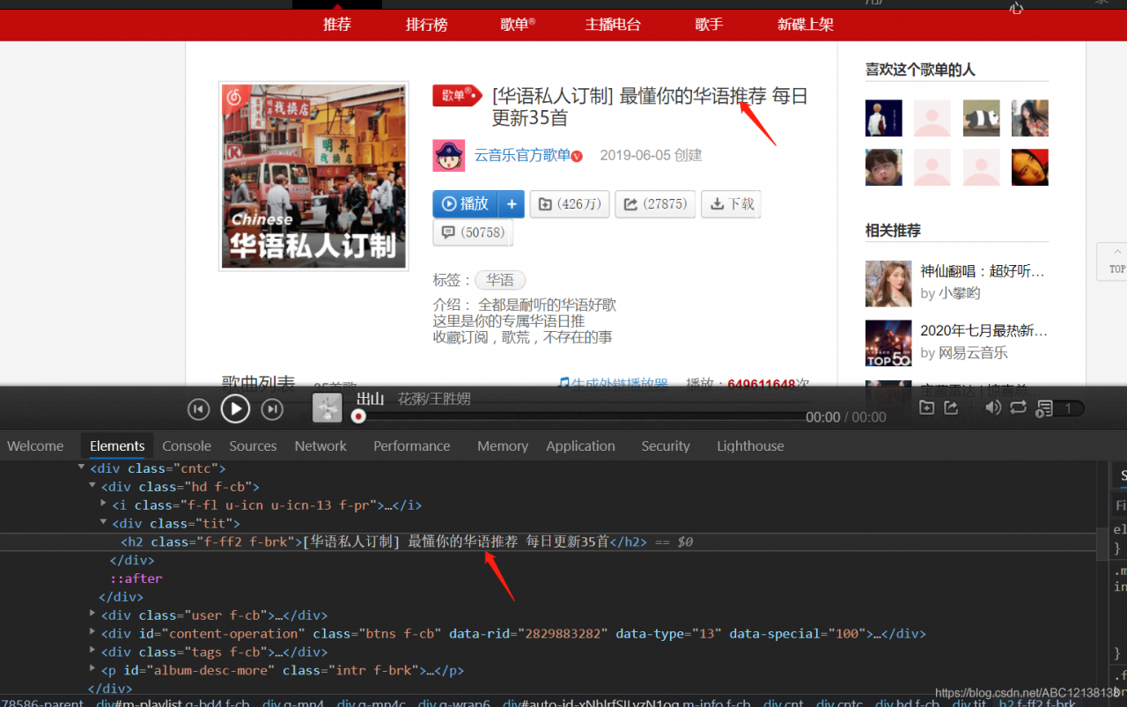Go back to the previous track
This screenshot has width=1127, height=707.
click(198, 409)
